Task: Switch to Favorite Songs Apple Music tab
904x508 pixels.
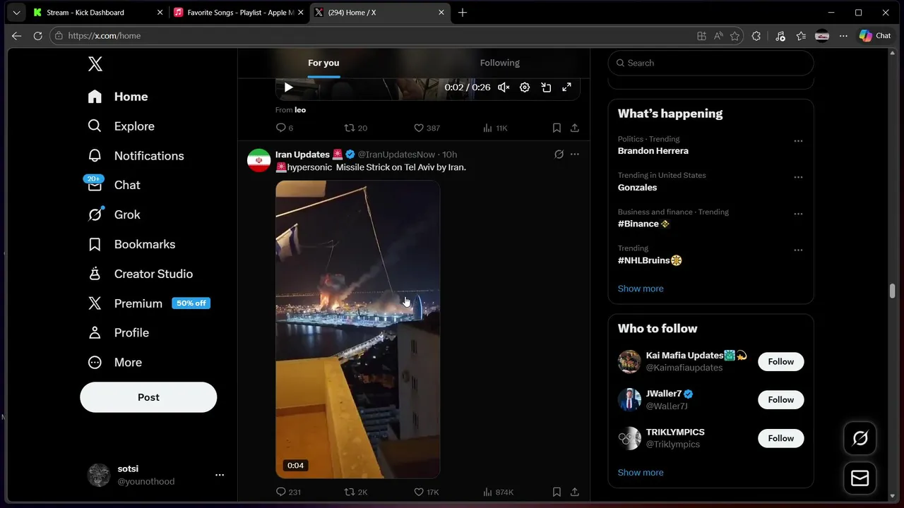Action: (239, 13)
